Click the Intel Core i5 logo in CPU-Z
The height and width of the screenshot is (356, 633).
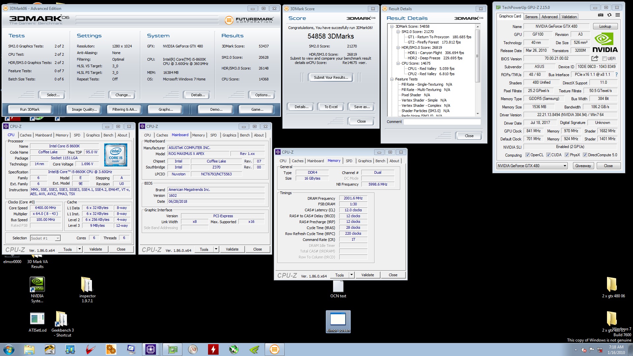click(x=116, y=155)
